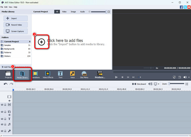The width and height of the screenshot is (191, 137).
Task: Click the Produce button
Action: point(100,75)
